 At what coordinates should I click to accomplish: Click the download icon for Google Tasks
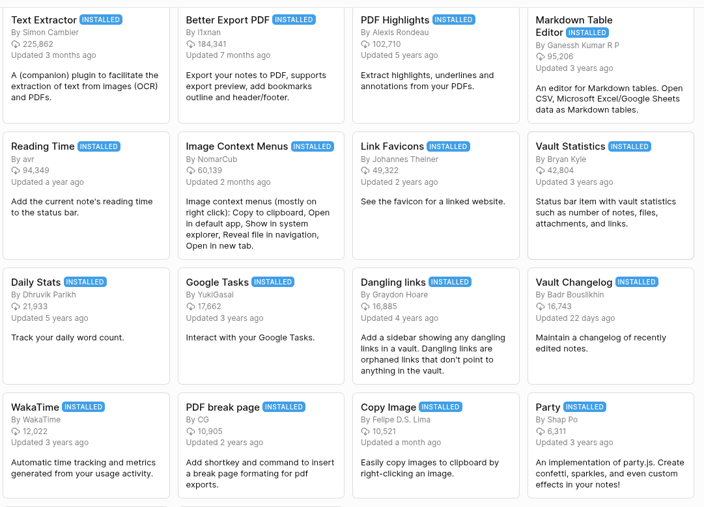[x=191, y=307]
